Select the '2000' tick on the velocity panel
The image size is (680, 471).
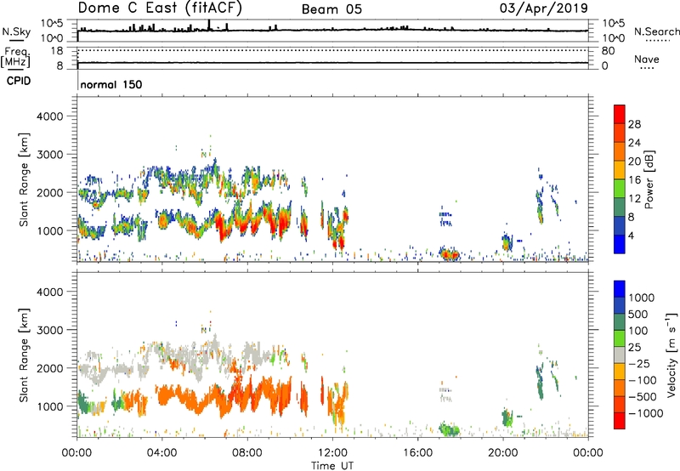(49, 368)
